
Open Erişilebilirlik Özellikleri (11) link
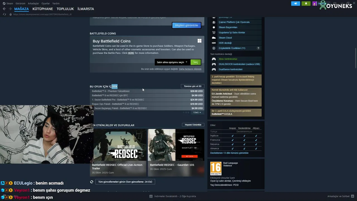(x=232, y=48)
